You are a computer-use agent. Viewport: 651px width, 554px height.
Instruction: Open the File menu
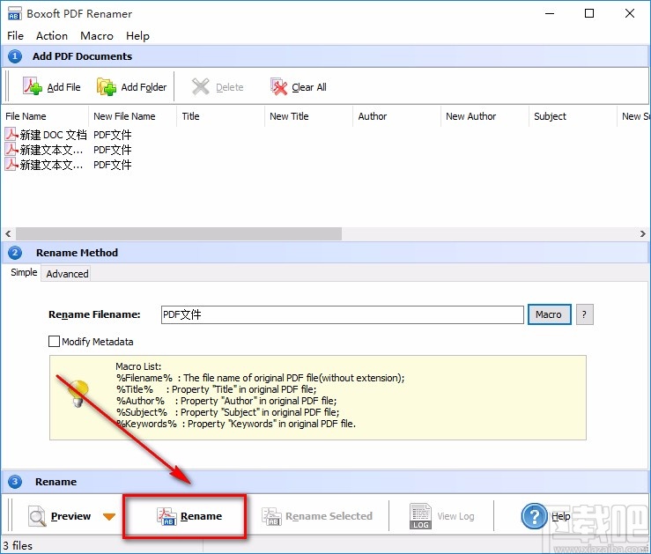(x=15, y=36)
